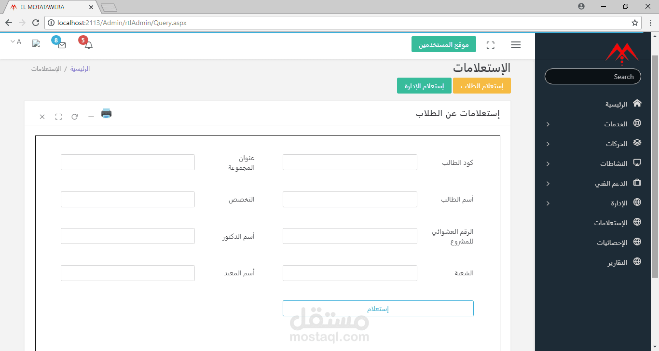Click the كود الطالب input field
Image resolution: width=659 pixels, height=351 pixels.
coord(350,162)
